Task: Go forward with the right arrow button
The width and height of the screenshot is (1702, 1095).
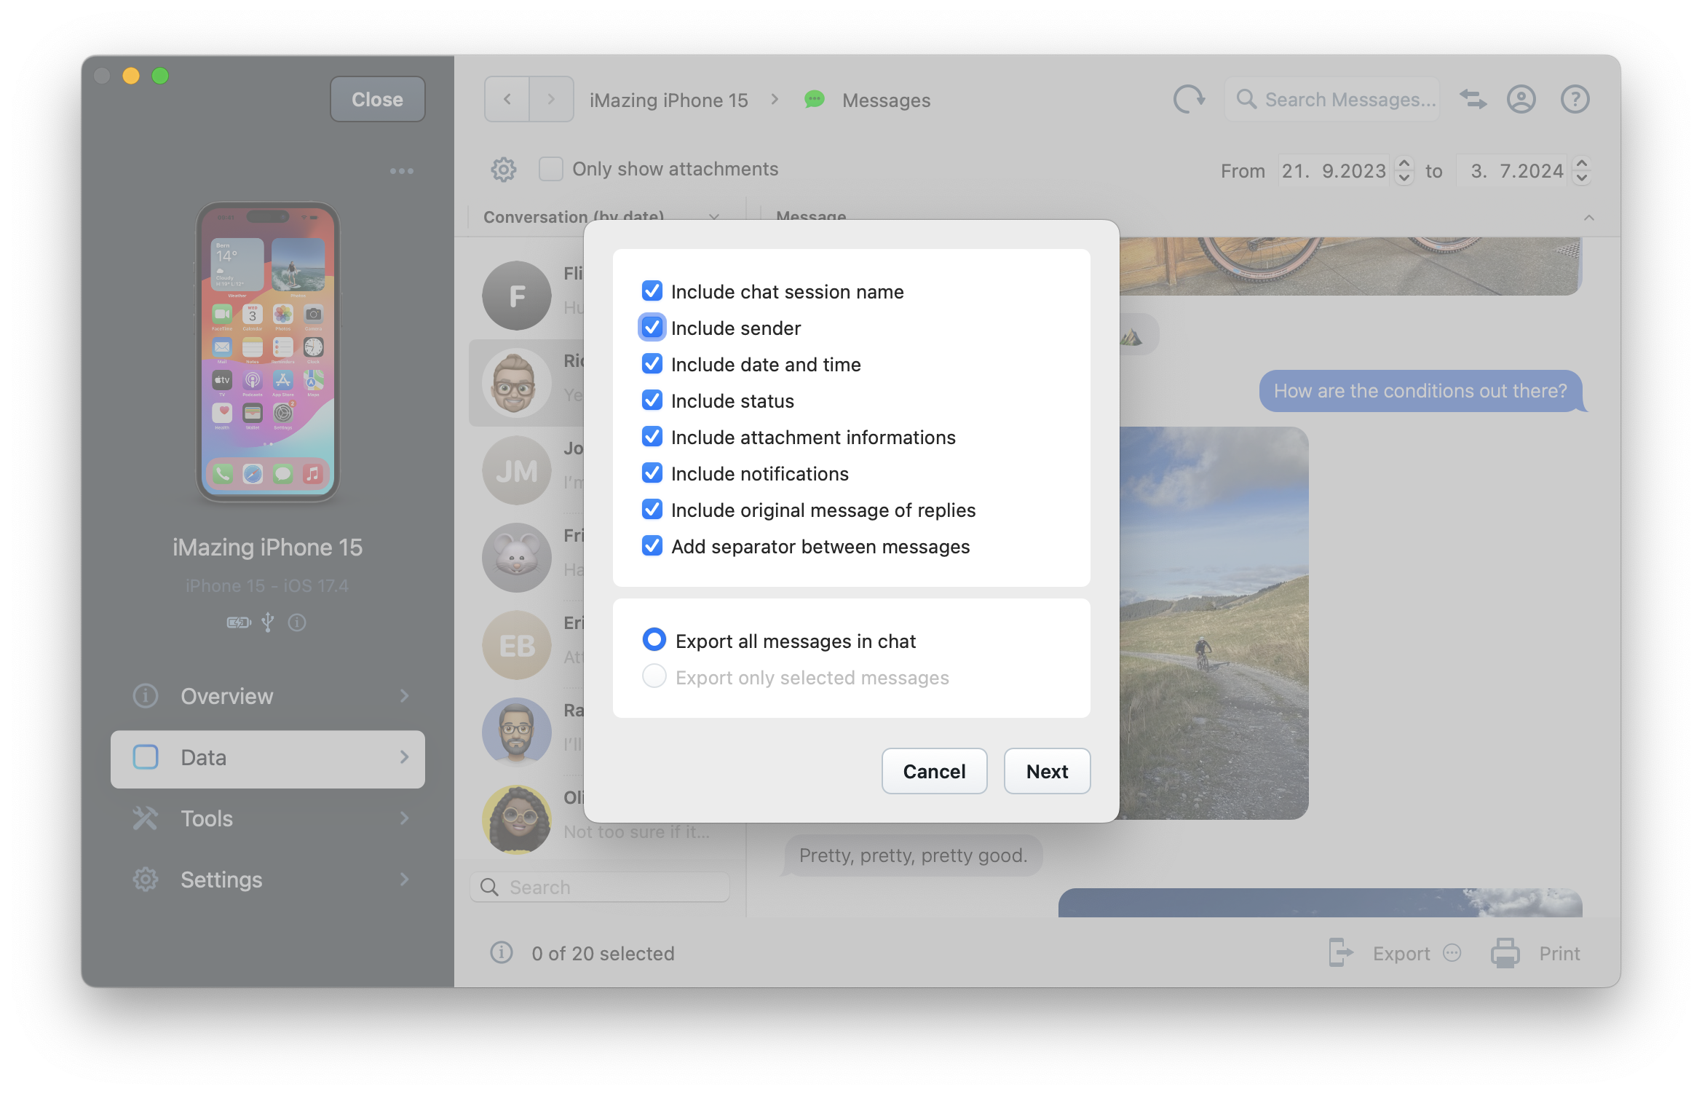Action: pyautogui.click(x=551, y=99)
